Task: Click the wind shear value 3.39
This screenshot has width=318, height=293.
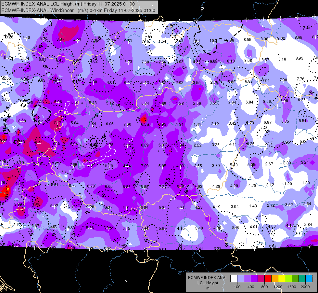Action: coord(287,163)
